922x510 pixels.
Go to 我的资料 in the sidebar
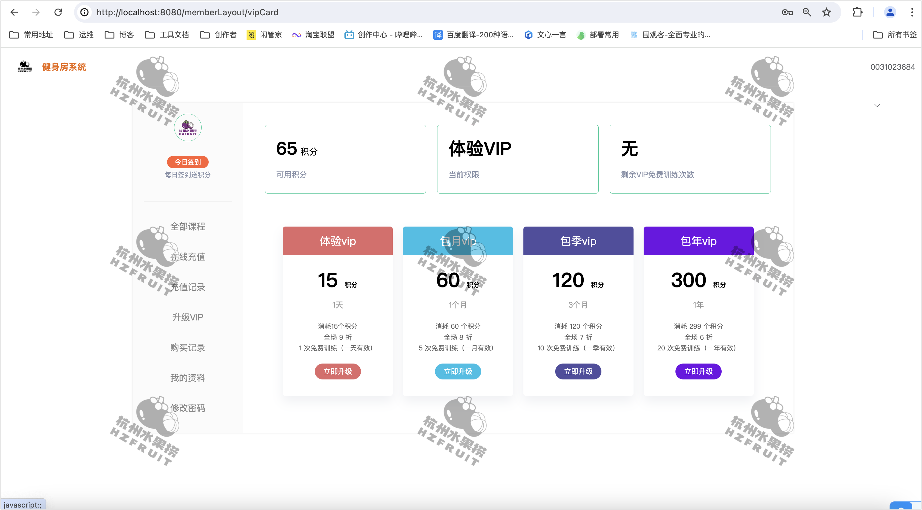(188, 378)
